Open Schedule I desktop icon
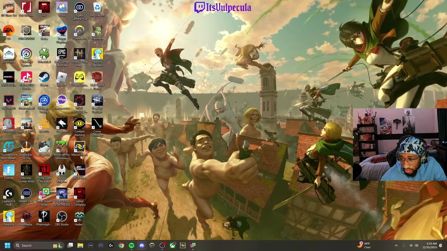The height and width of the screenshot is (251, 447). (x=44, y=56)
